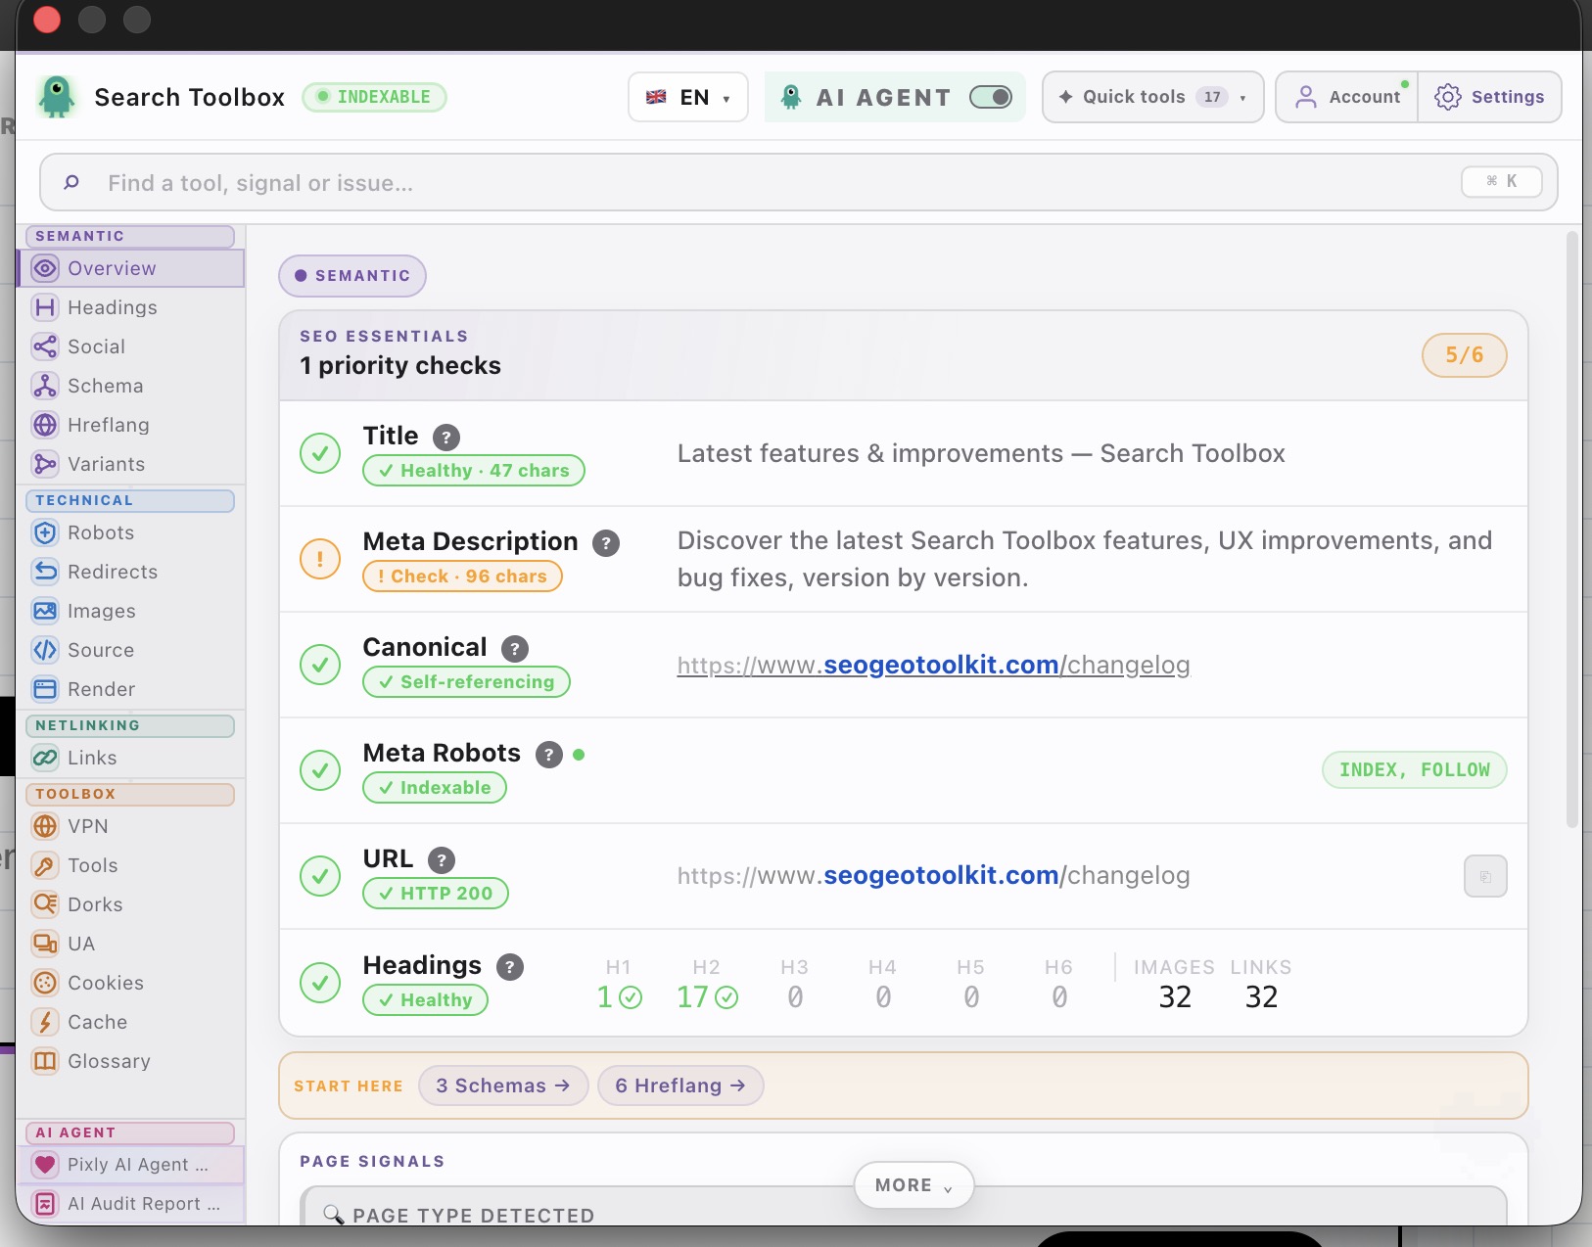Go to 6 Hreflang
The height and width of the screenshot is (1247, 1592).
pyautogui.click(x=680, y=1085)
